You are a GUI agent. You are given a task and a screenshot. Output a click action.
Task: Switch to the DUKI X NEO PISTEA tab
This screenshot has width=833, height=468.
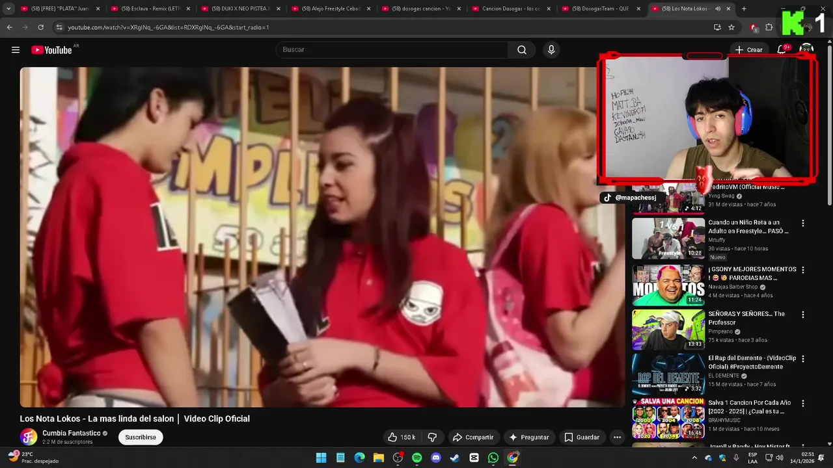pyautogui.click(x=241, y=8)
